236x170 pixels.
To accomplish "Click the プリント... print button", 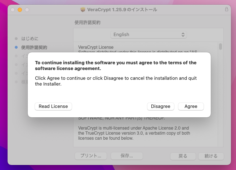I will click(x=90, y=156).
